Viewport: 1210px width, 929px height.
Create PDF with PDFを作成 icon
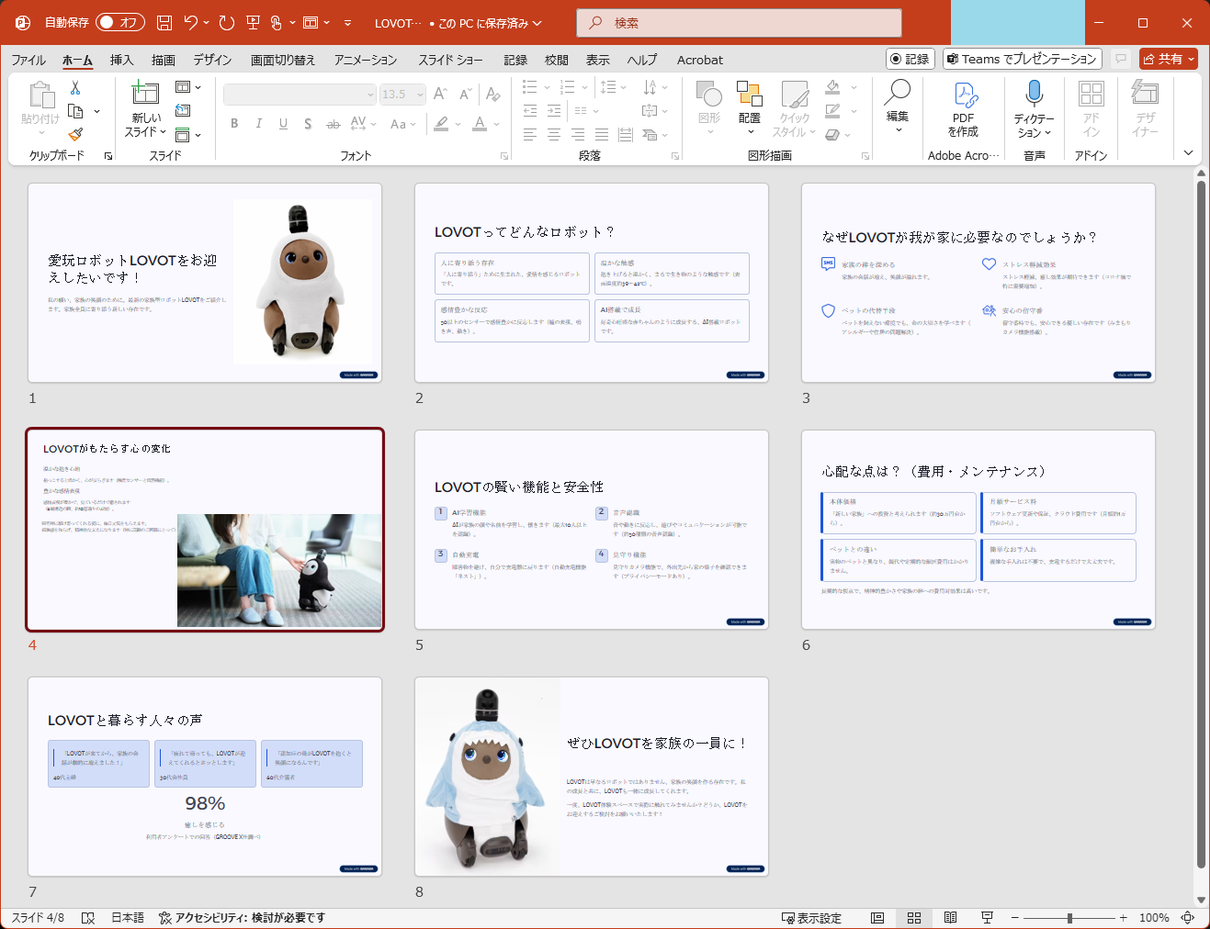pos(964,108)
